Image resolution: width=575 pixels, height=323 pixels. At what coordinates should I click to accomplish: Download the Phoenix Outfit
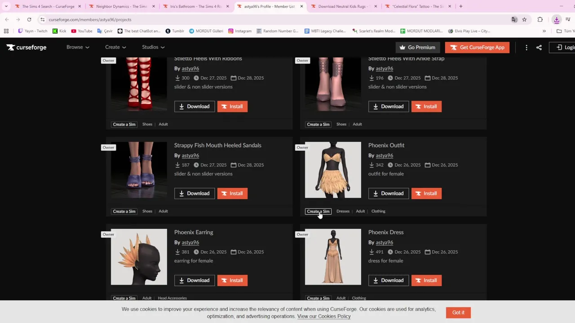389,193
